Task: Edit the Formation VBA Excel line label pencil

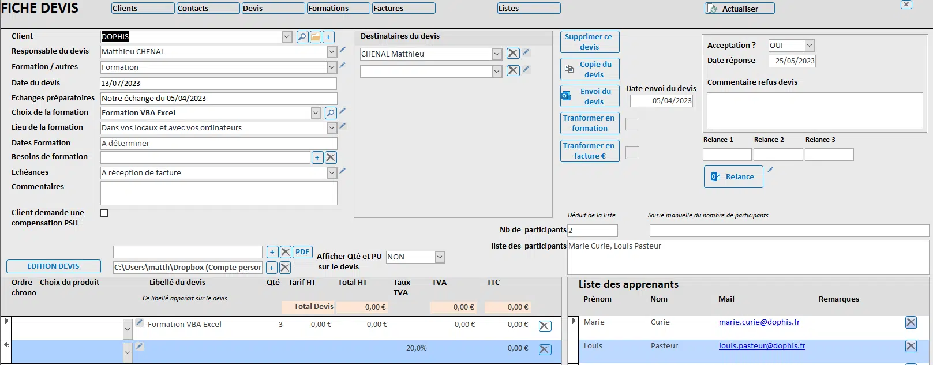Action: click(x=140, y=323)
